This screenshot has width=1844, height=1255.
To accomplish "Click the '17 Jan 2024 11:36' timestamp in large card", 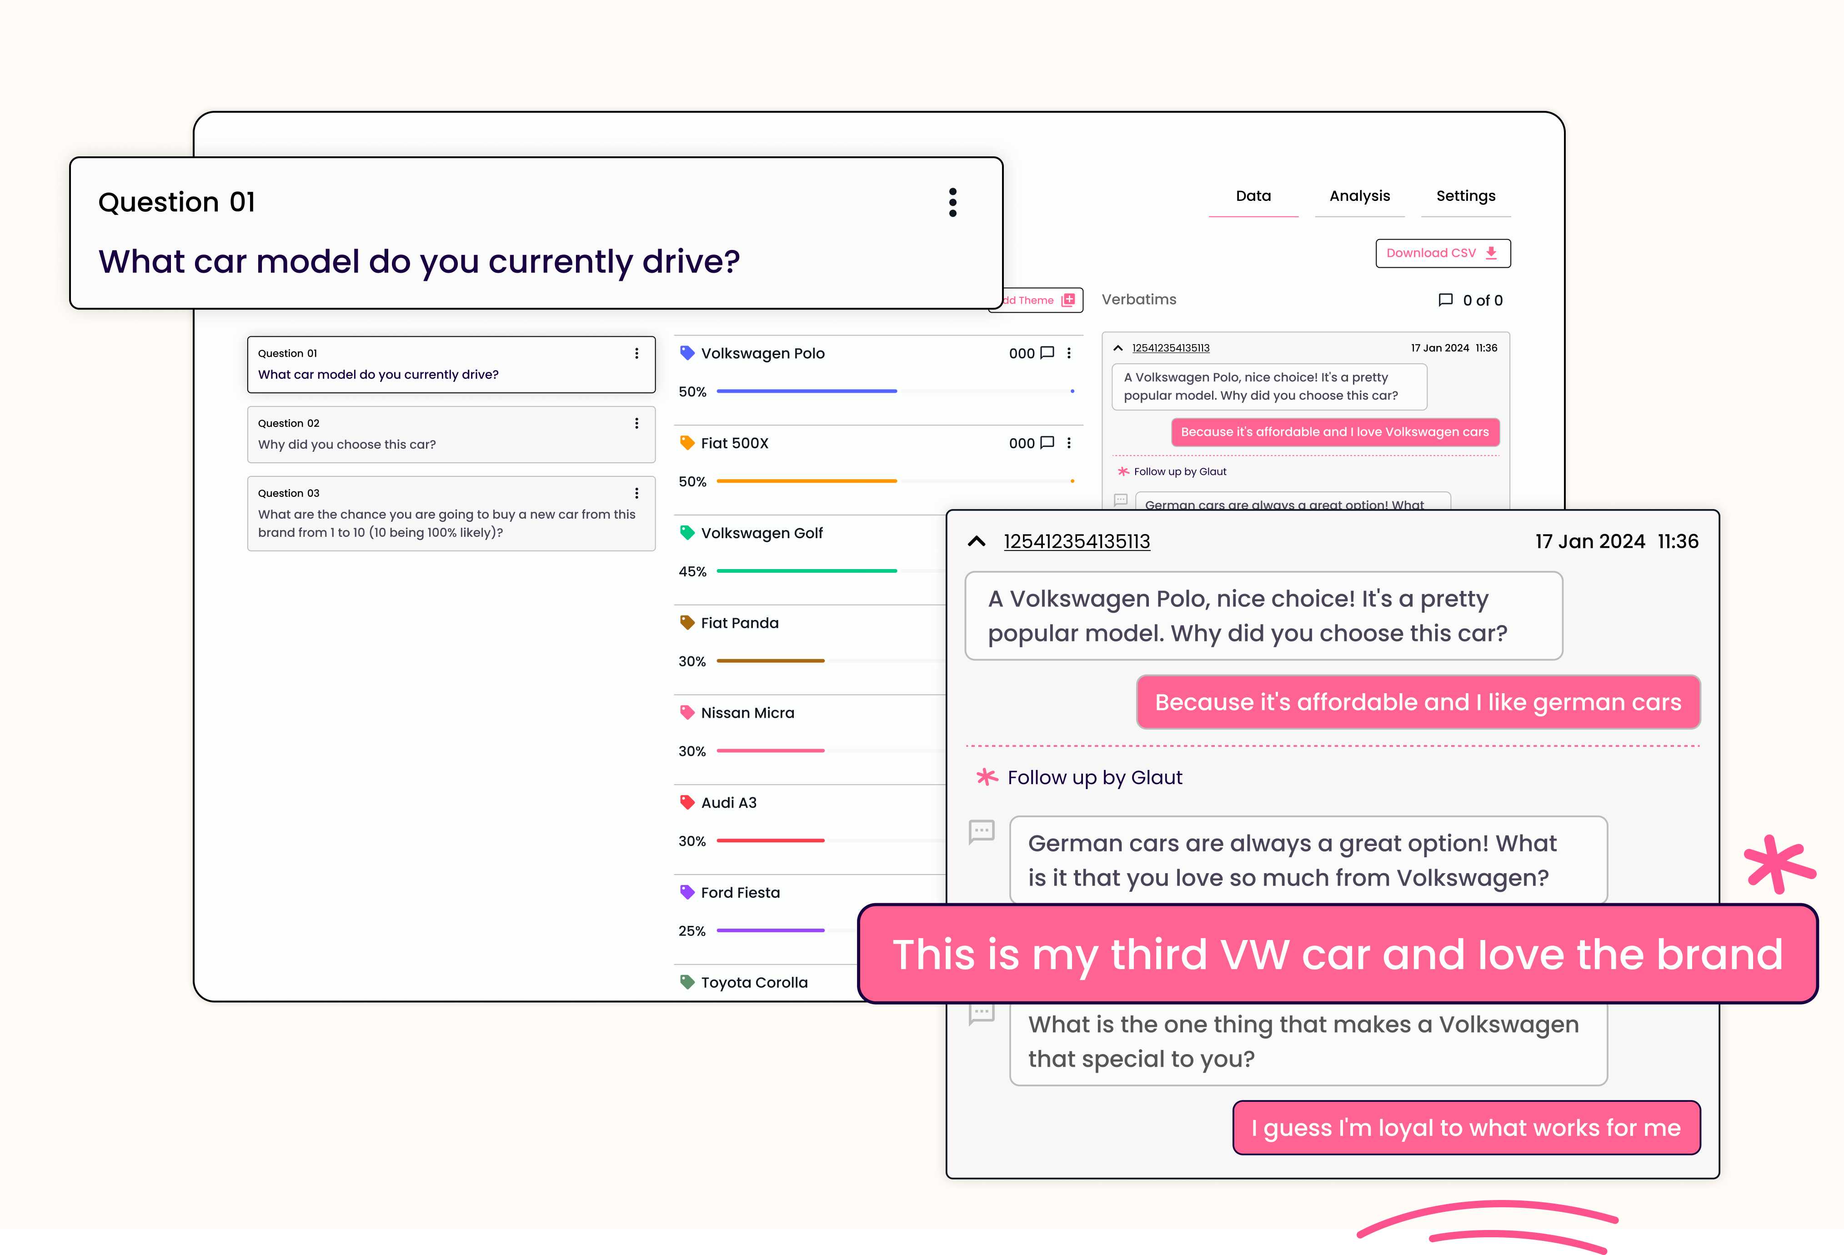I will (x=1616, y=541).
